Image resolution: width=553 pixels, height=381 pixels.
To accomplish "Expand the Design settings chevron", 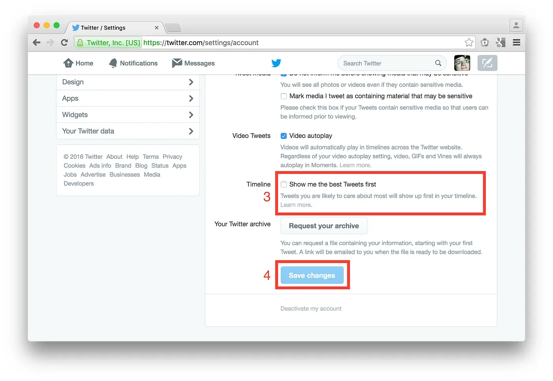I will pos(191,82).
